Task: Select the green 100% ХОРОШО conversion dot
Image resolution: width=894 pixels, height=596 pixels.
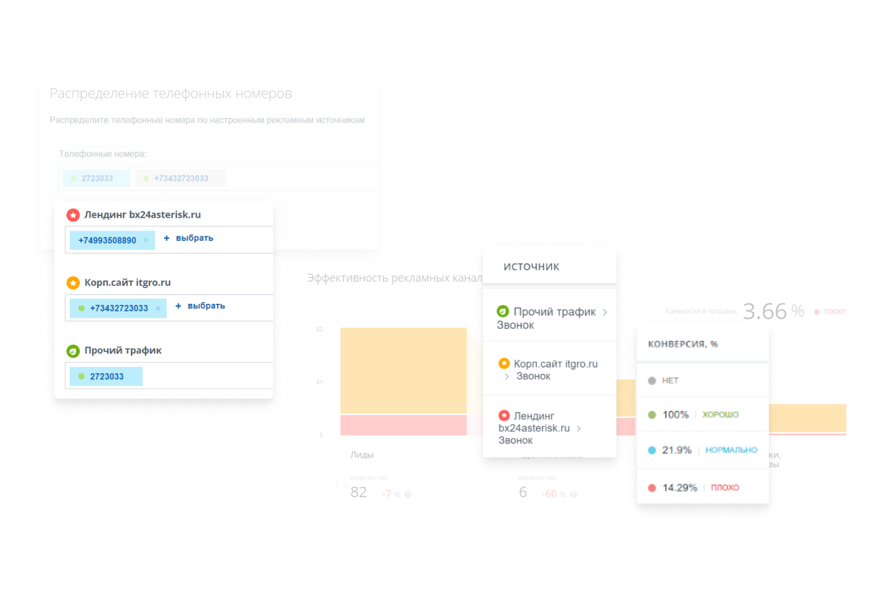Action: pyautogui.click(x=652, y=415)
